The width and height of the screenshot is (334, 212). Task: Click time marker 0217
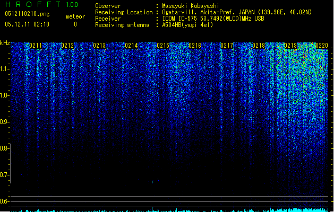pyautogui.click(x=227, y=46)
